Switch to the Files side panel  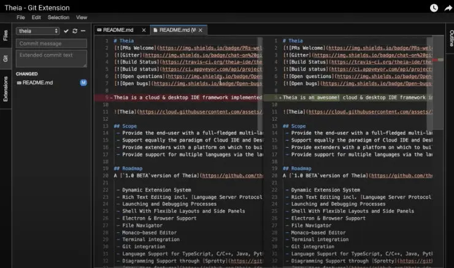tap(6, 36)
